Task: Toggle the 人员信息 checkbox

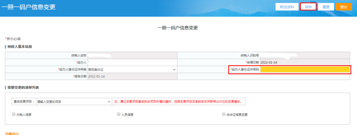Action: coord(119,114)
